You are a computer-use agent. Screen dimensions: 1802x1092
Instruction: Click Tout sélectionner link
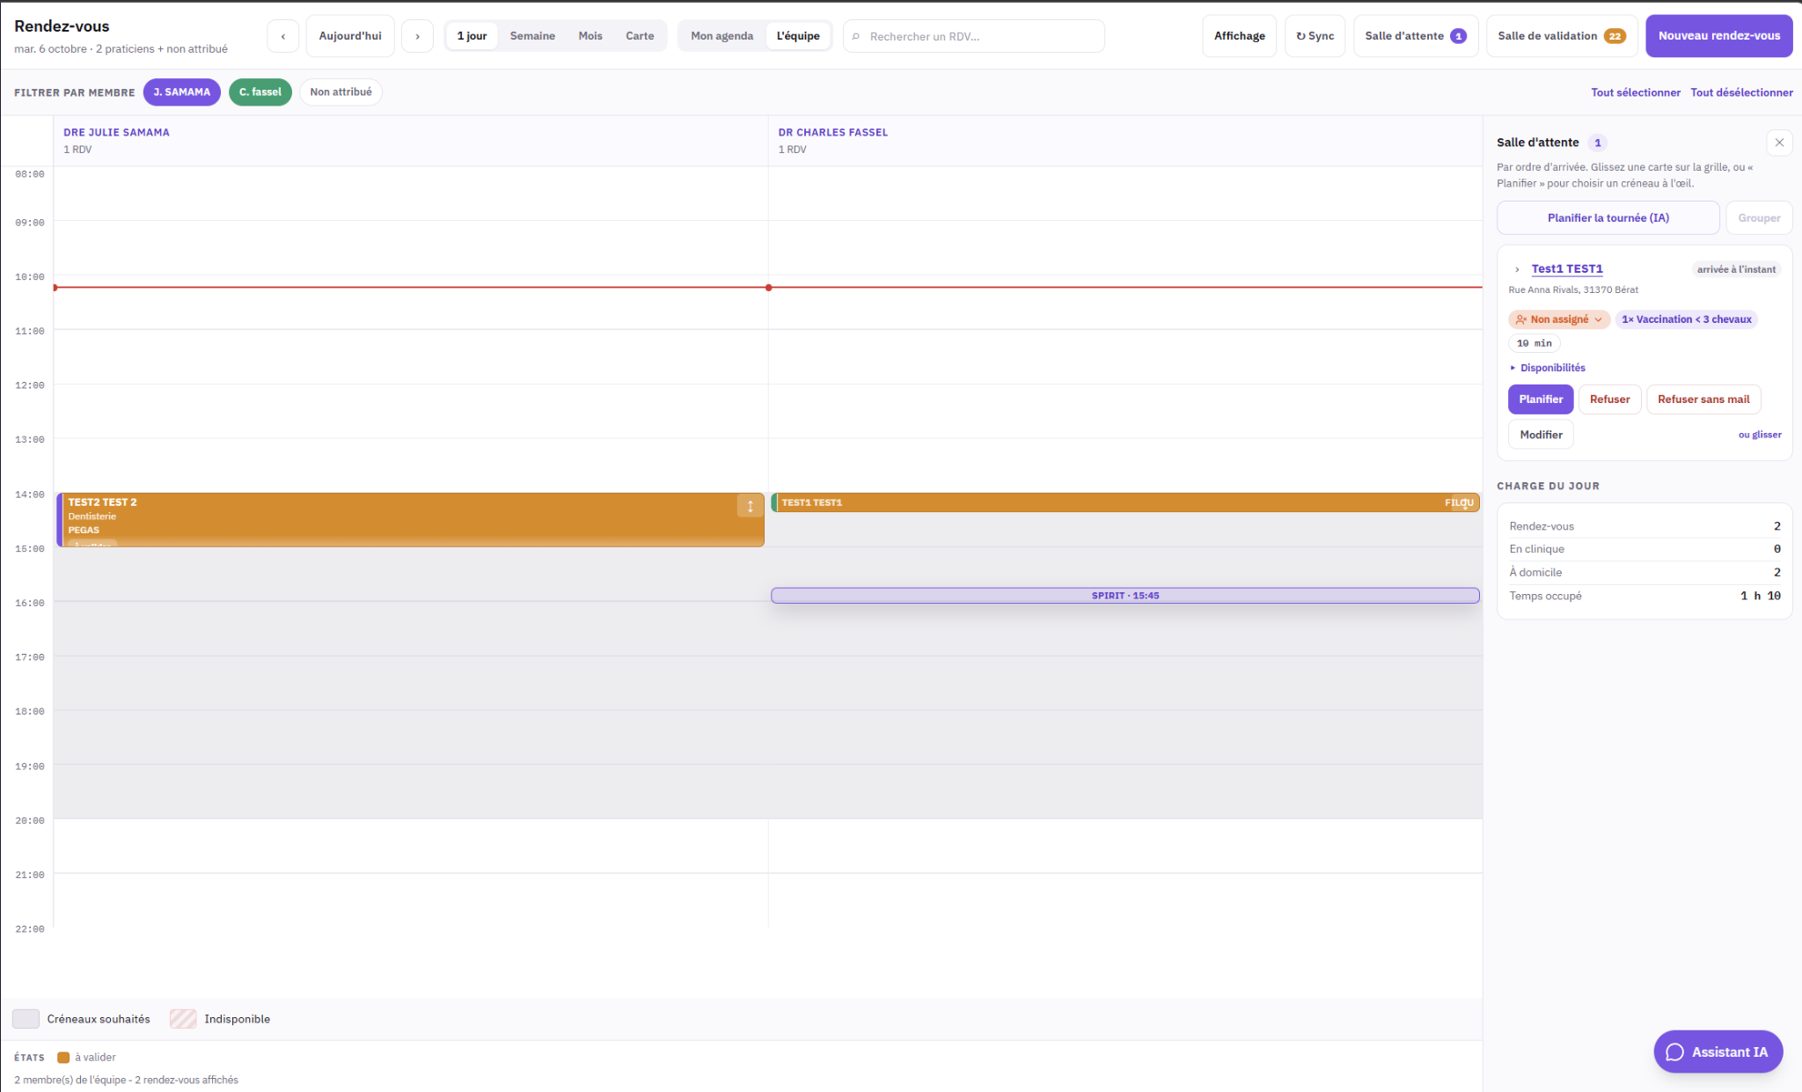1635,92
